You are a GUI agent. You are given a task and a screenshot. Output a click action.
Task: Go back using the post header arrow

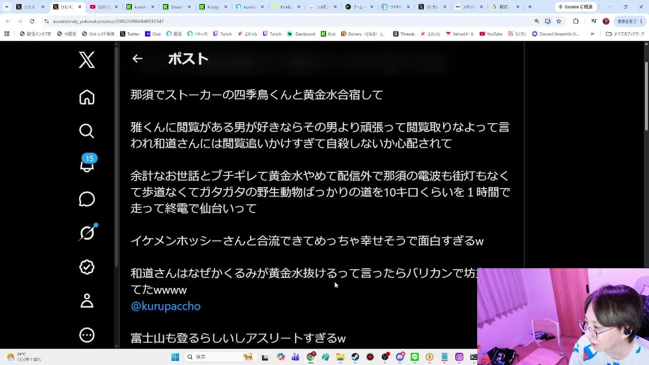click(x=137, y=58)
